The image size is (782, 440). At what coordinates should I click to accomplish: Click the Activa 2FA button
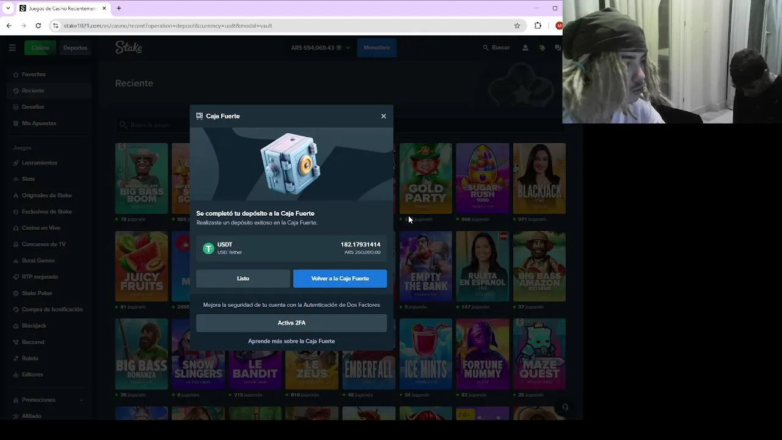coord(291,323)
